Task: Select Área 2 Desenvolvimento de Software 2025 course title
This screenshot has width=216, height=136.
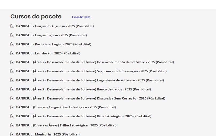Action: point(95,62)
